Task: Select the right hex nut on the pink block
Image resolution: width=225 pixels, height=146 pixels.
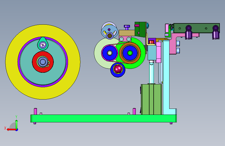Action: point(129,39)
